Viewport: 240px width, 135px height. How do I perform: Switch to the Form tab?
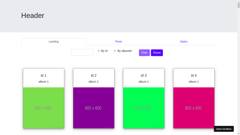pos(119,41)
